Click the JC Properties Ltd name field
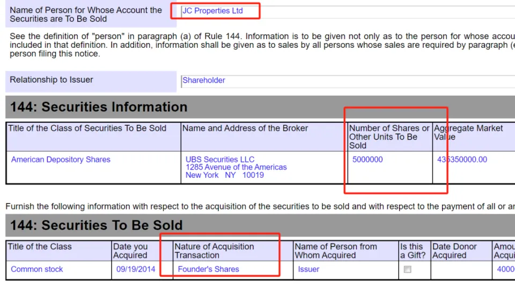 212,11
